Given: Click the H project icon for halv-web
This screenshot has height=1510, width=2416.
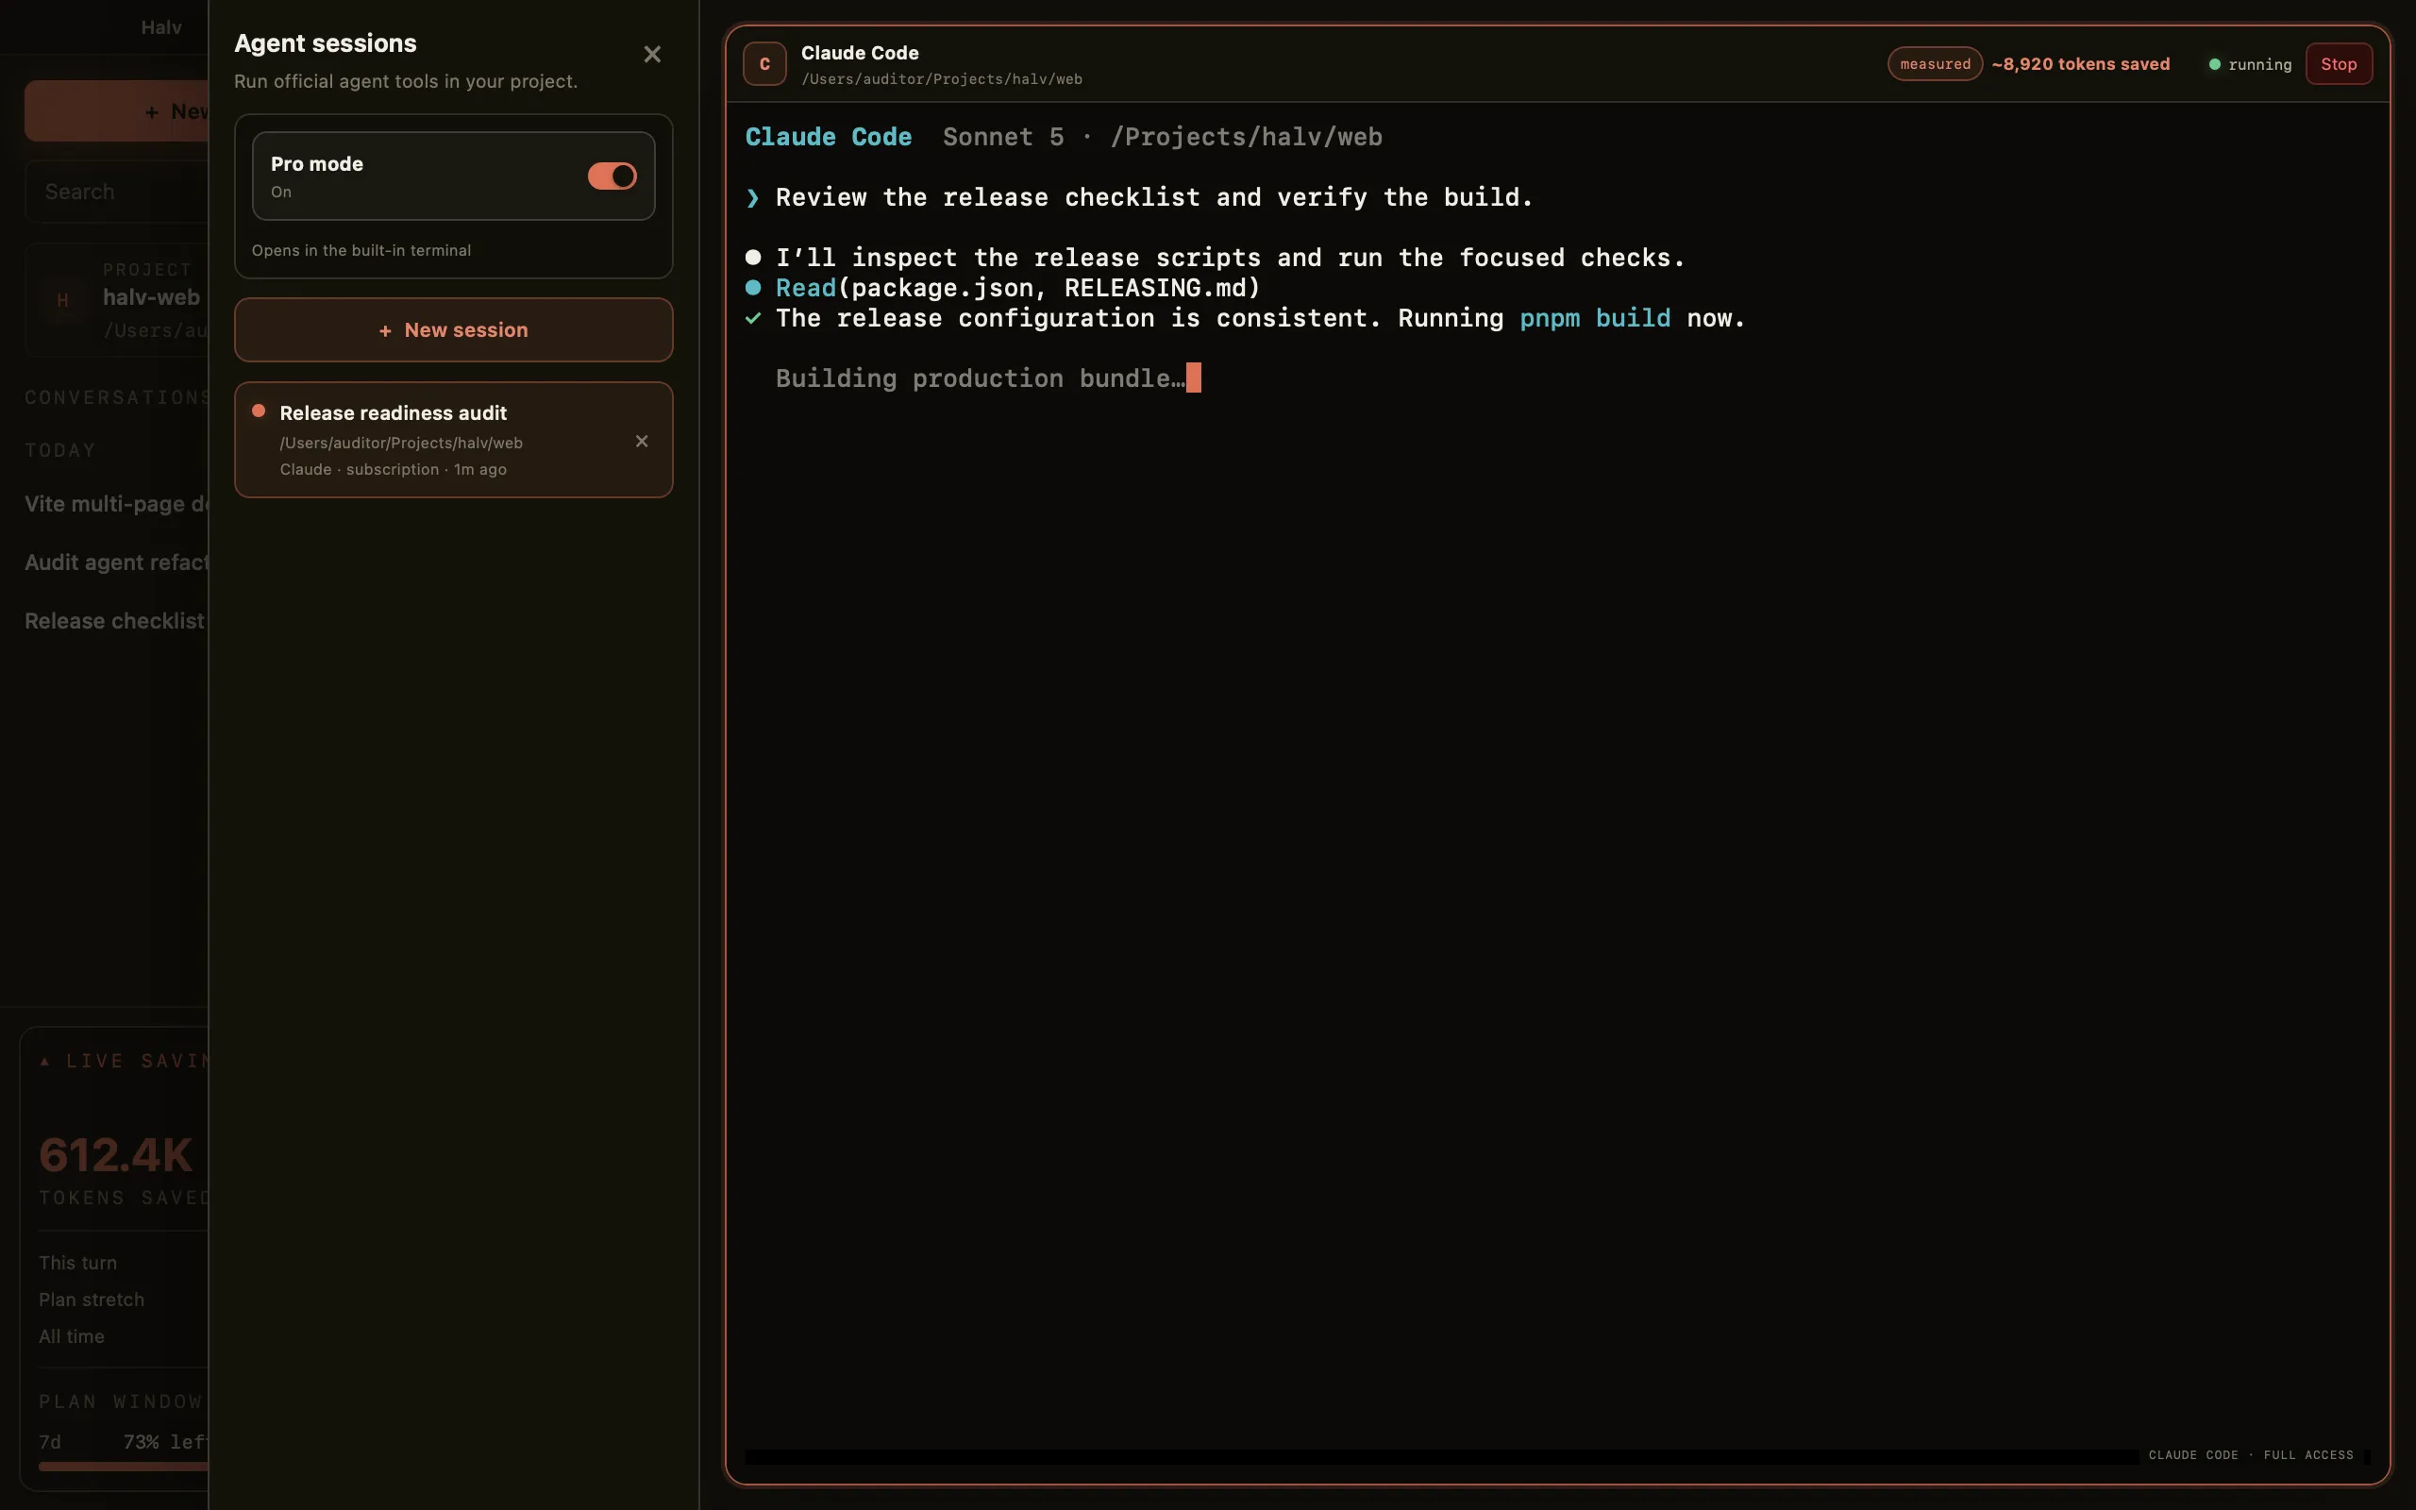Looking at the screenshot, I should [63, 301].
